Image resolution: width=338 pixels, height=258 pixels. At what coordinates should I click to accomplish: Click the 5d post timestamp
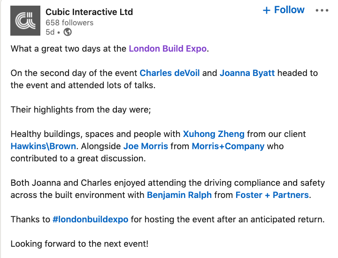pos(50,32)
